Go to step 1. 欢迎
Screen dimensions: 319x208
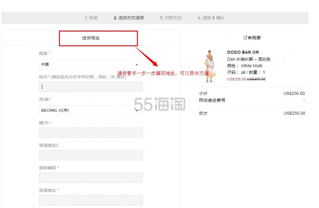click(x=91, y=18)
